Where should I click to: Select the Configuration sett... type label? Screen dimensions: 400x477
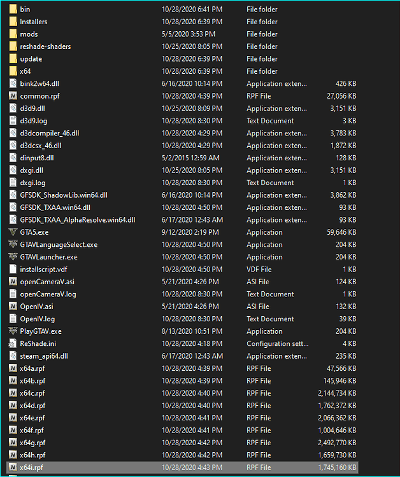(278, 343)
